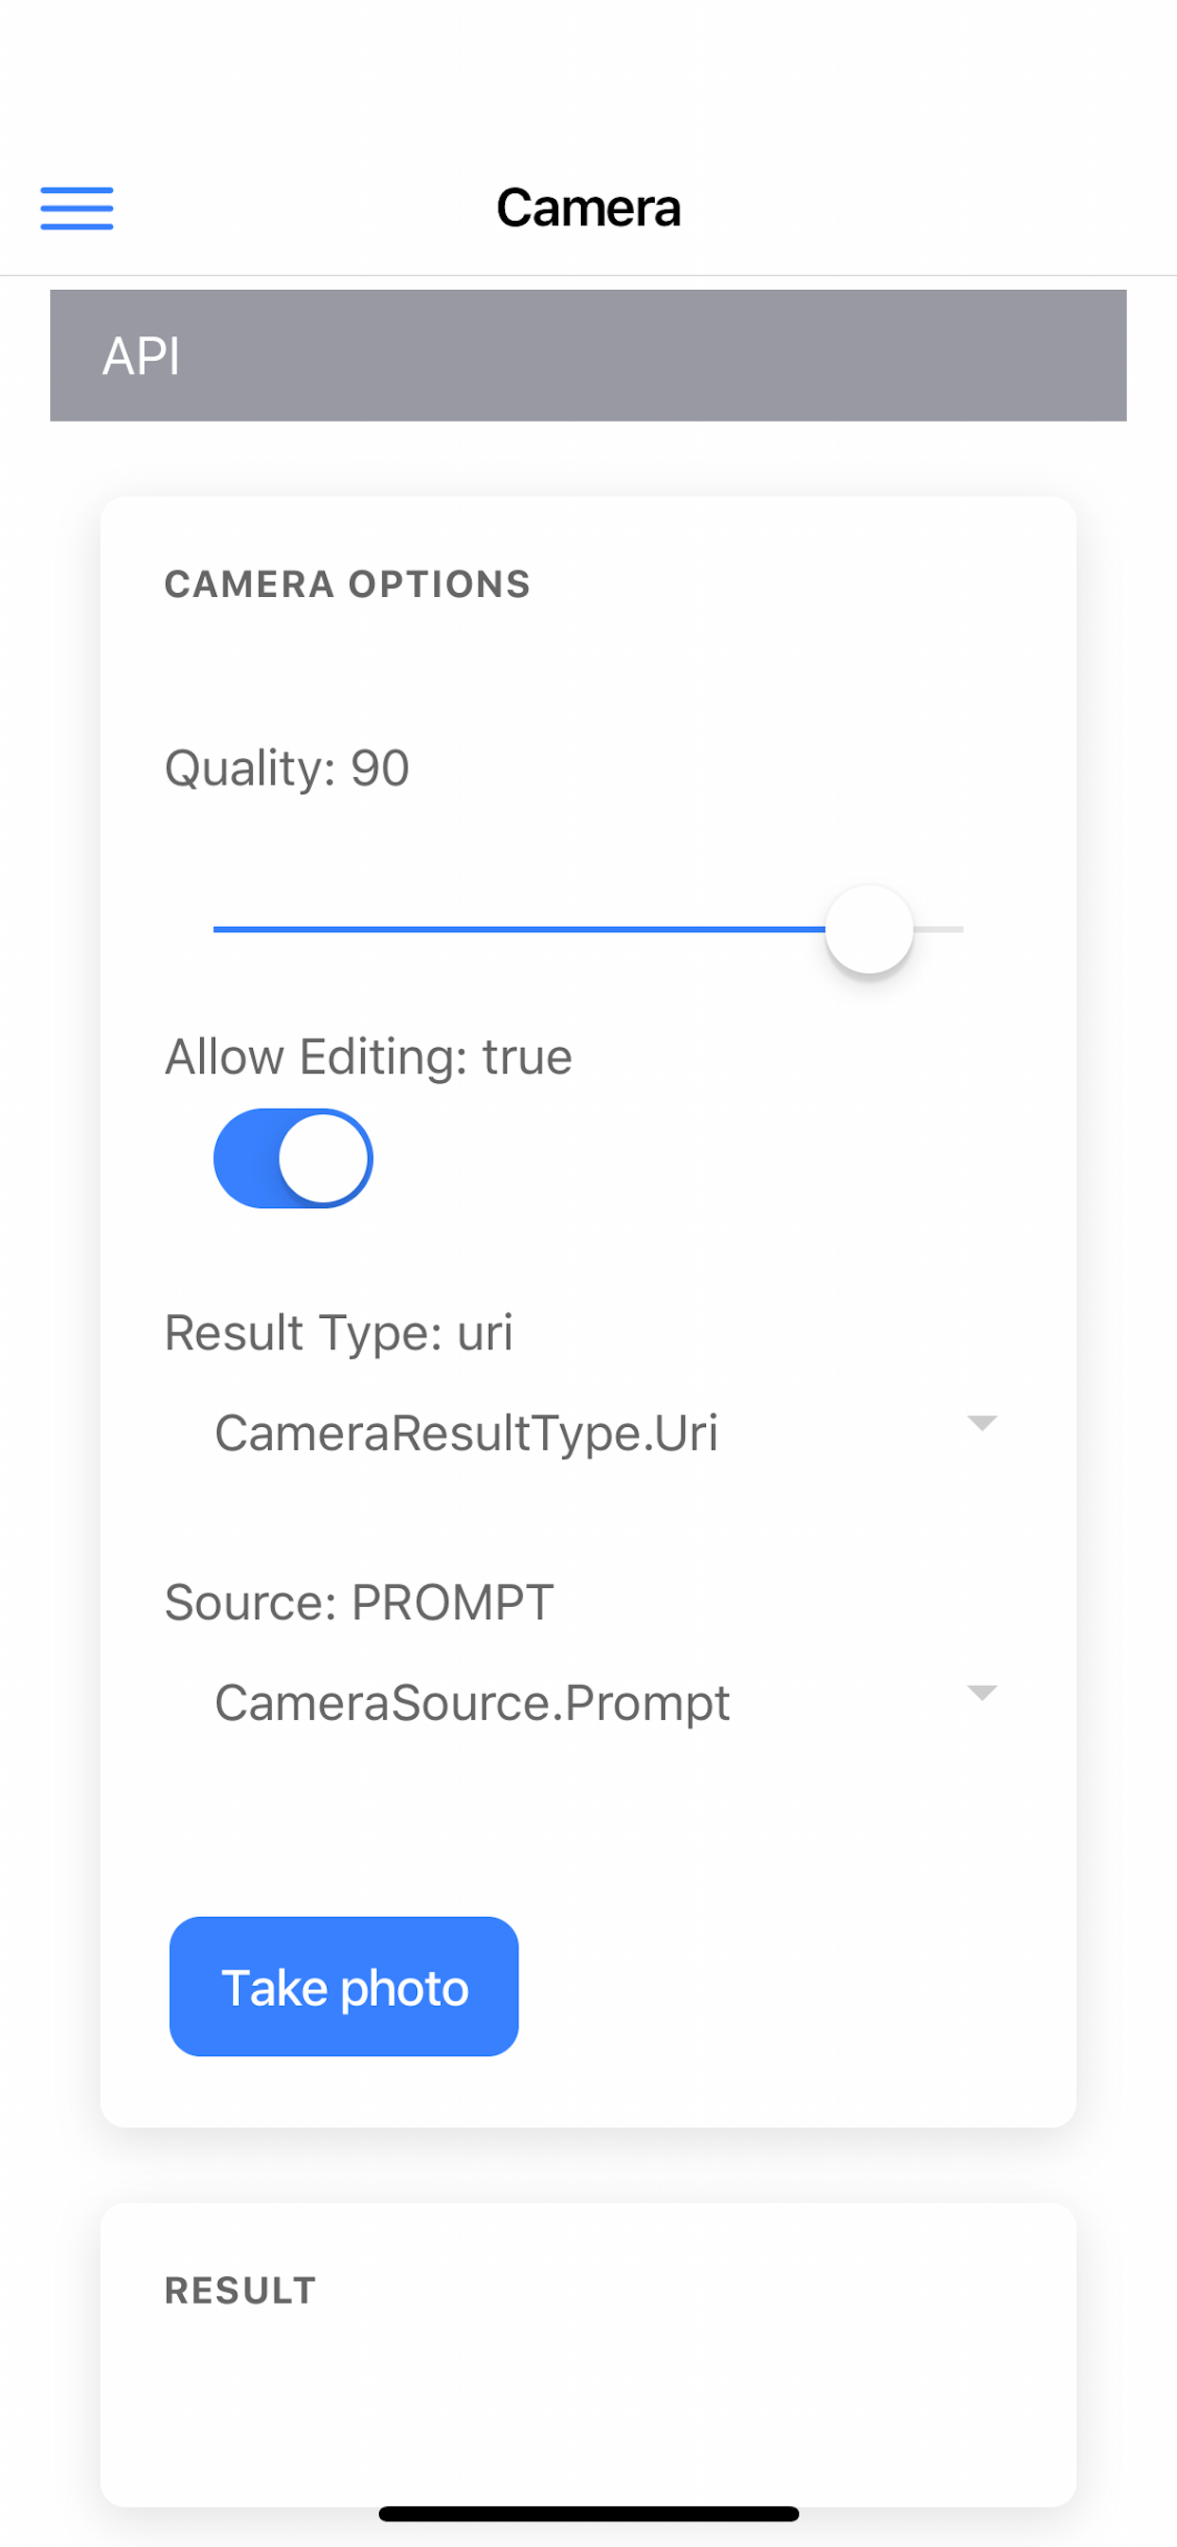
Task: Tap the Camera title text
Action: 588,208
